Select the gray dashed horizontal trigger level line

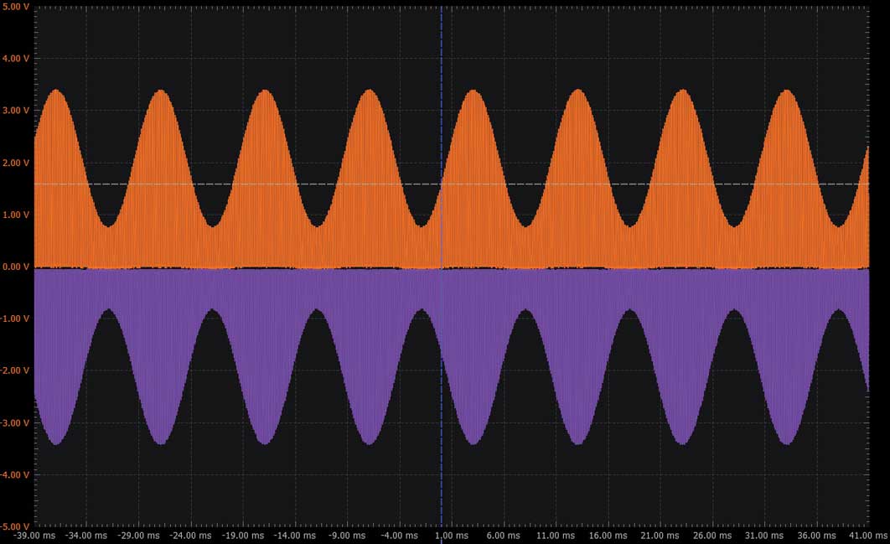451,184
